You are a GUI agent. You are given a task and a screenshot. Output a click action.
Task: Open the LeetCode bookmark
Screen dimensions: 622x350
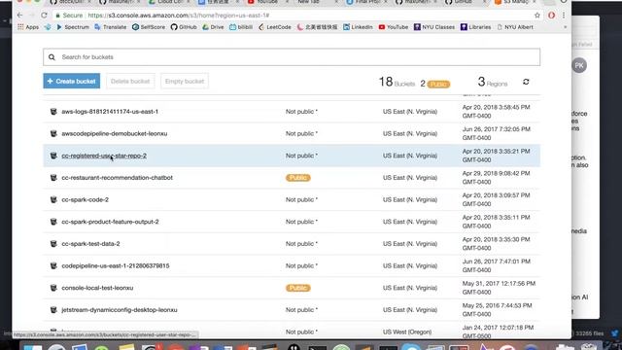[x=274, y=27]
